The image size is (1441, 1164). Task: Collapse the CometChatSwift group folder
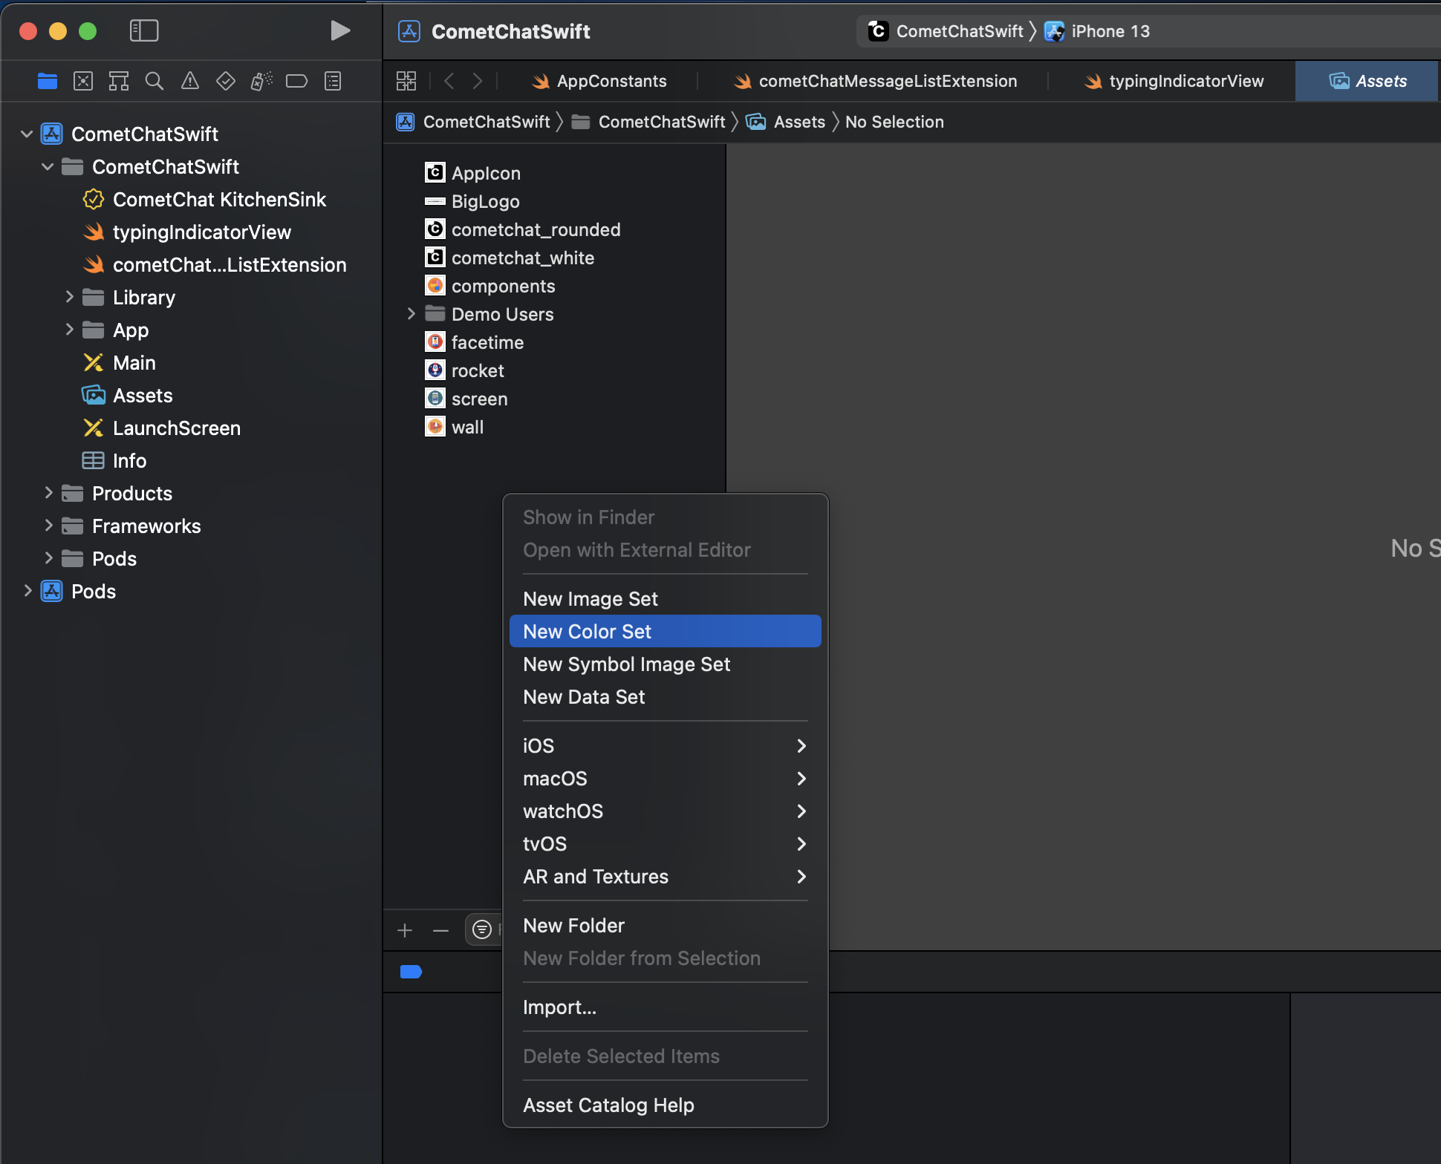(x=48, y=167)
